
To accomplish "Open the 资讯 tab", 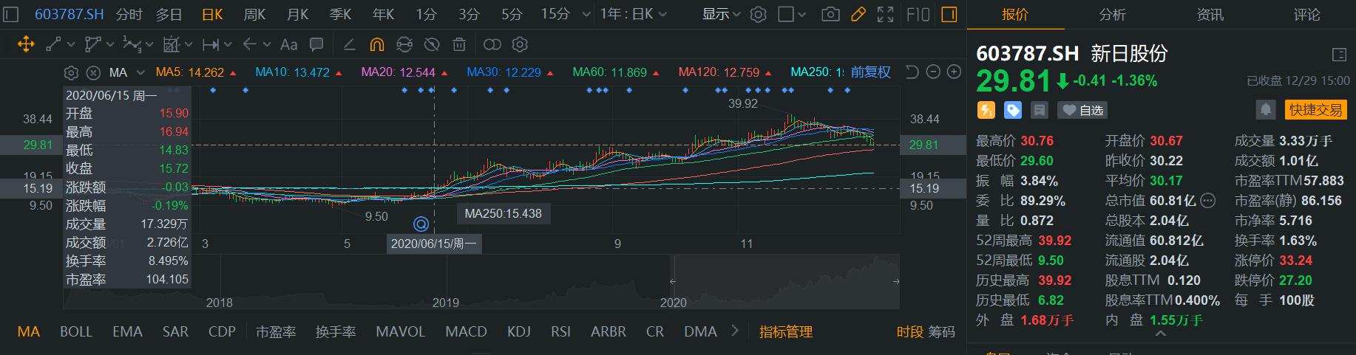I will click(x=1210, y=14).
